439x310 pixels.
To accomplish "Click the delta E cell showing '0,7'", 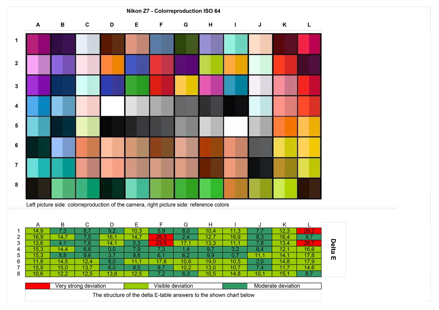I will coord(235,255).
